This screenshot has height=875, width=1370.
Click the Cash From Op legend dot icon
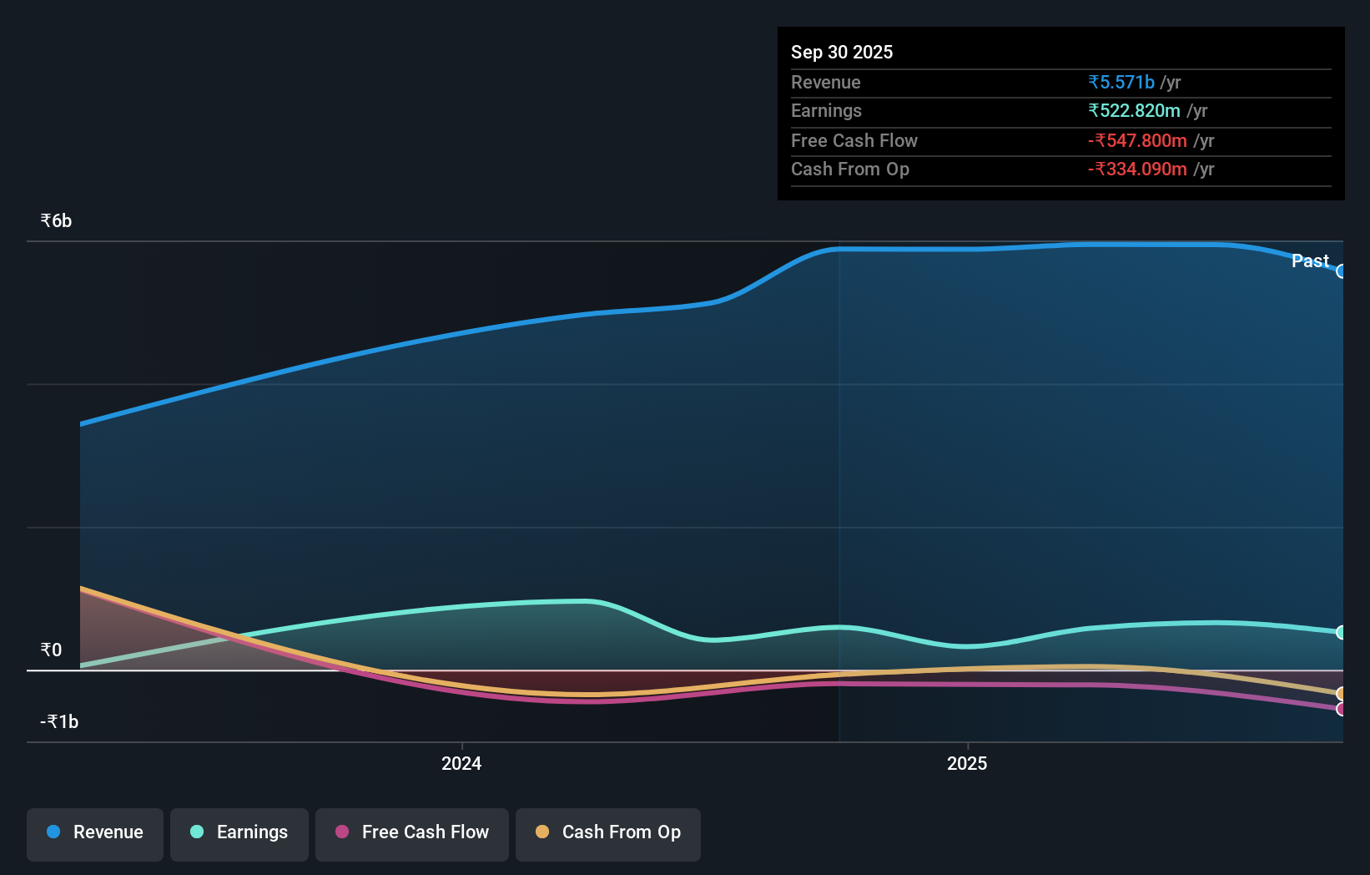click(542, 832)
